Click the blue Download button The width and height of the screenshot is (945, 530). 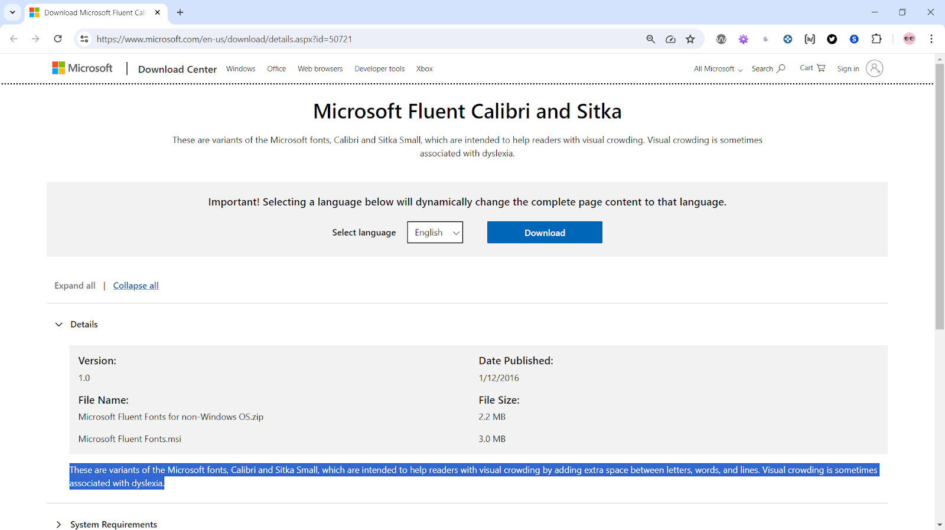pyautogui.click(x=545, y=233)
